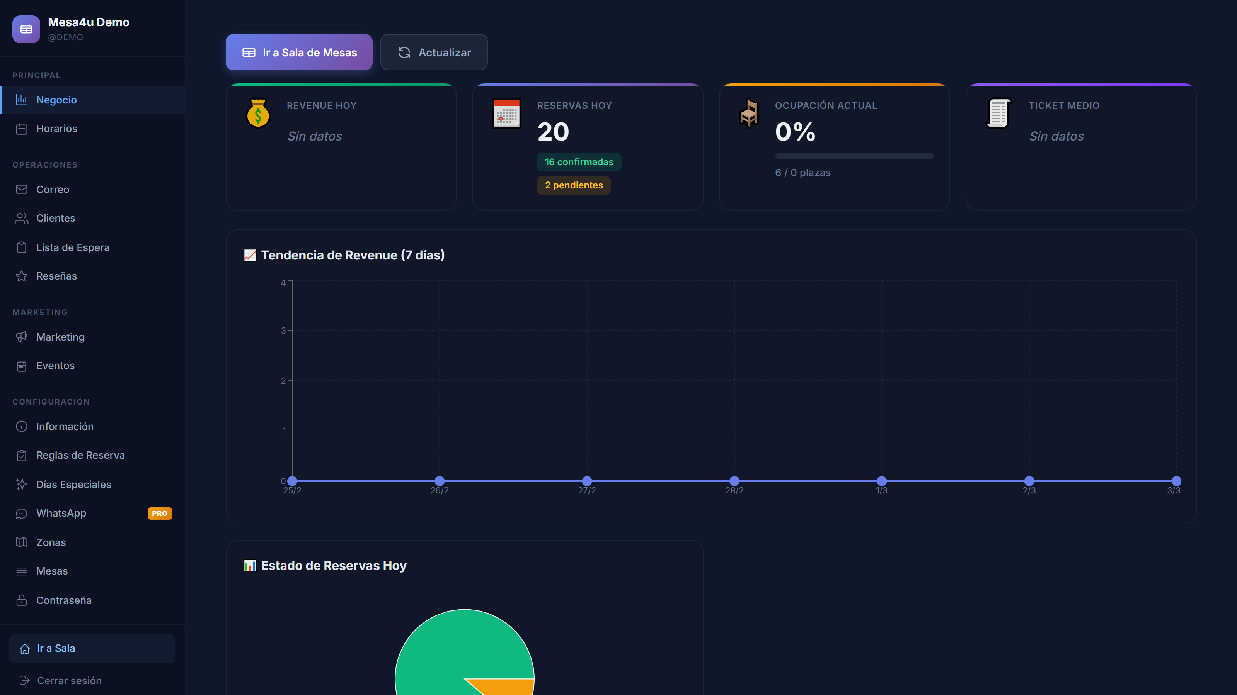The width and height of the screenshot is (1237, 695).
Task: Click the Horarios calendar icon
Action: pyautogui.click(x=22, y=129)
